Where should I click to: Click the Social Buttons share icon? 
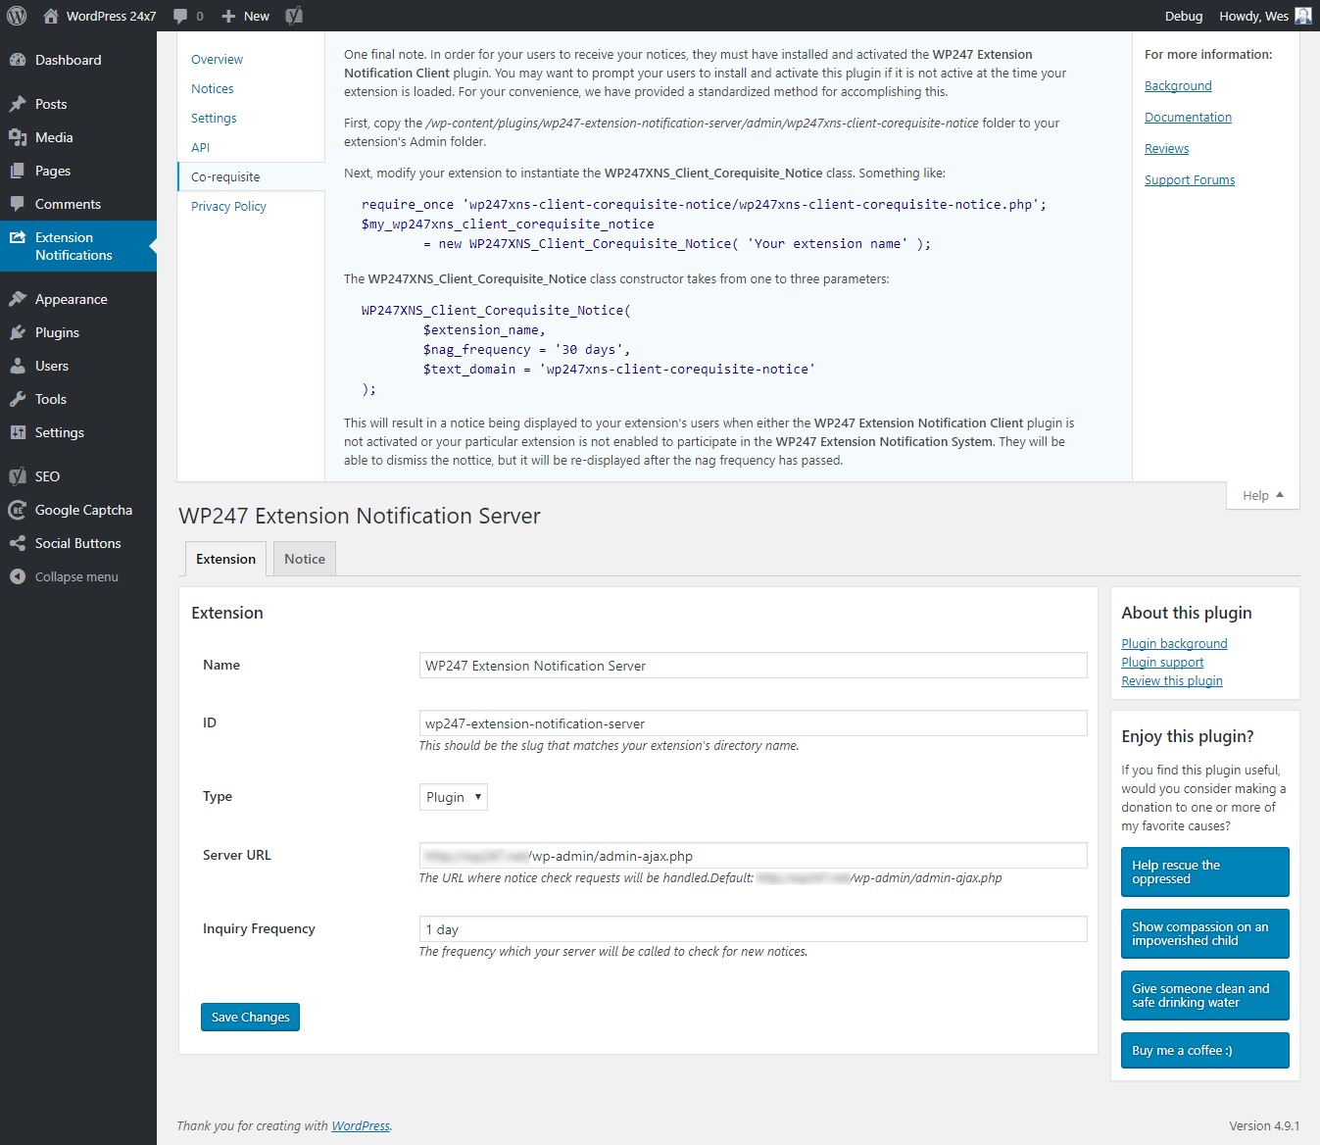click(x=18, y=543)
